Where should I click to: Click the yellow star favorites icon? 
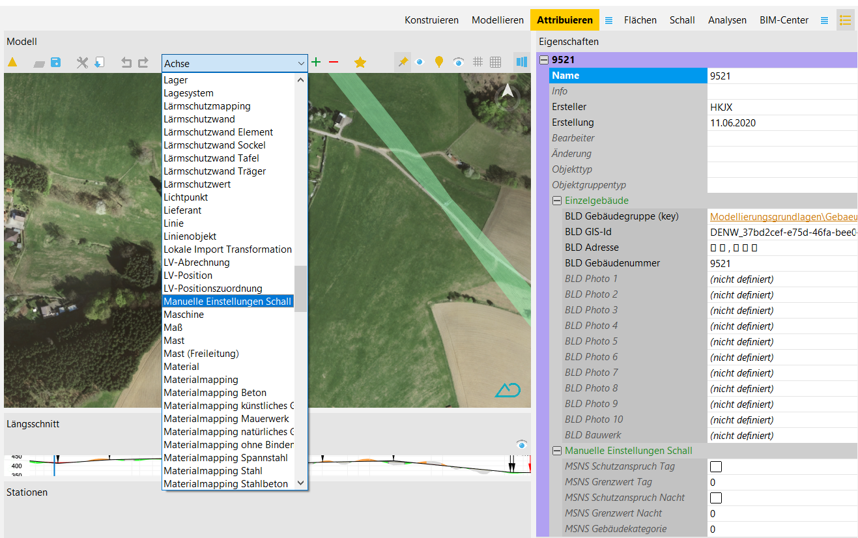(360, 63)
